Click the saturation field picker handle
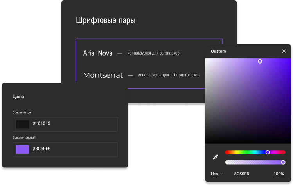This screenshot has width=293, height=186. (x=260, y=61)
